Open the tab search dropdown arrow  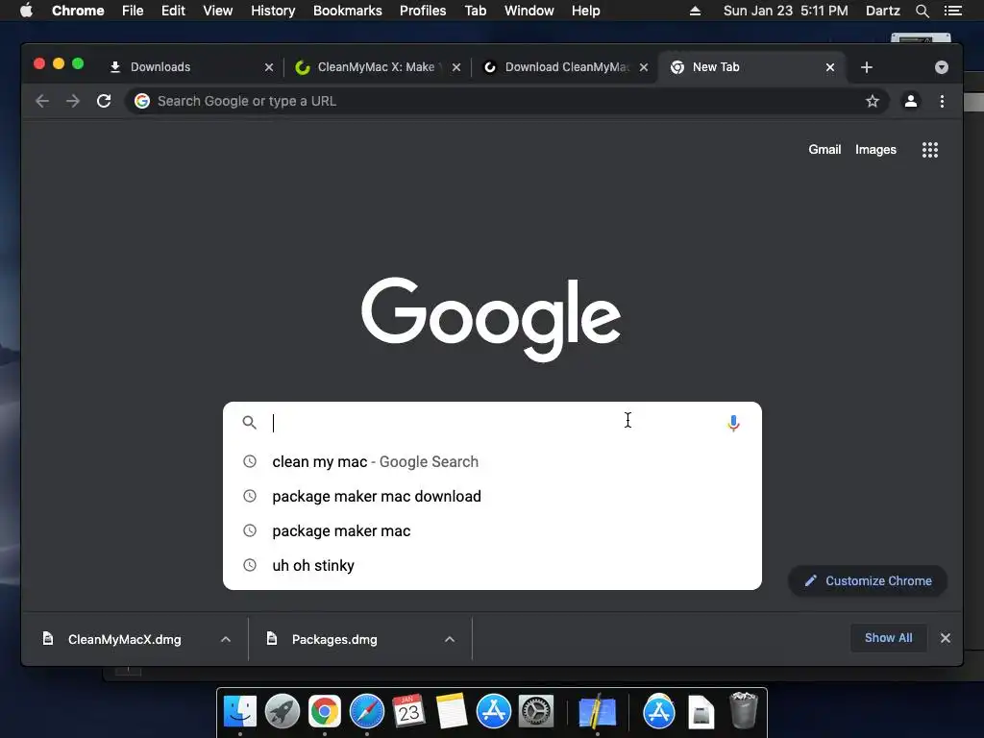(x=942, y=67)
